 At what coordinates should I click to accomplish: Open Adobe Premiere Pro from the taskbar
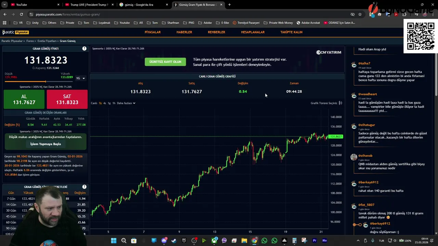[x=314, y=241]
